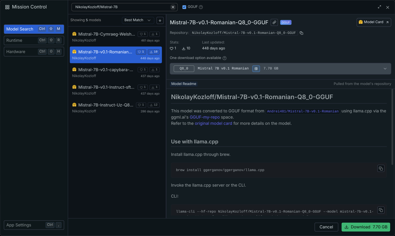395x236 pixels.
Task: Clear the model search field text
Action: 173,7
